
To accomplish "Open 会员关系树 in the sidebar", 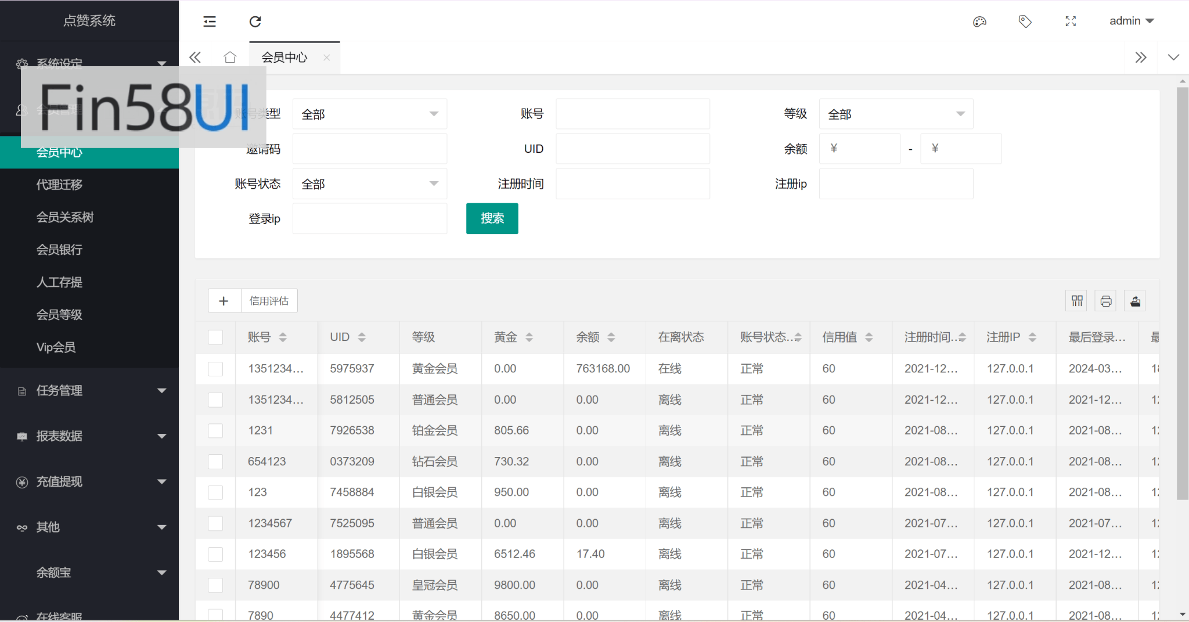I will (65, 217).
